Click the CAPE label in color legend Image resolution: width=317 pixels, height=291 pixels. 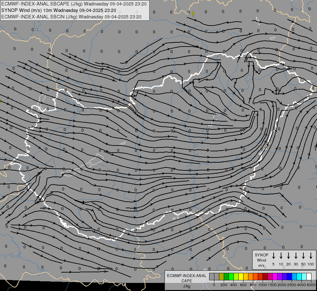click(187, 281)
